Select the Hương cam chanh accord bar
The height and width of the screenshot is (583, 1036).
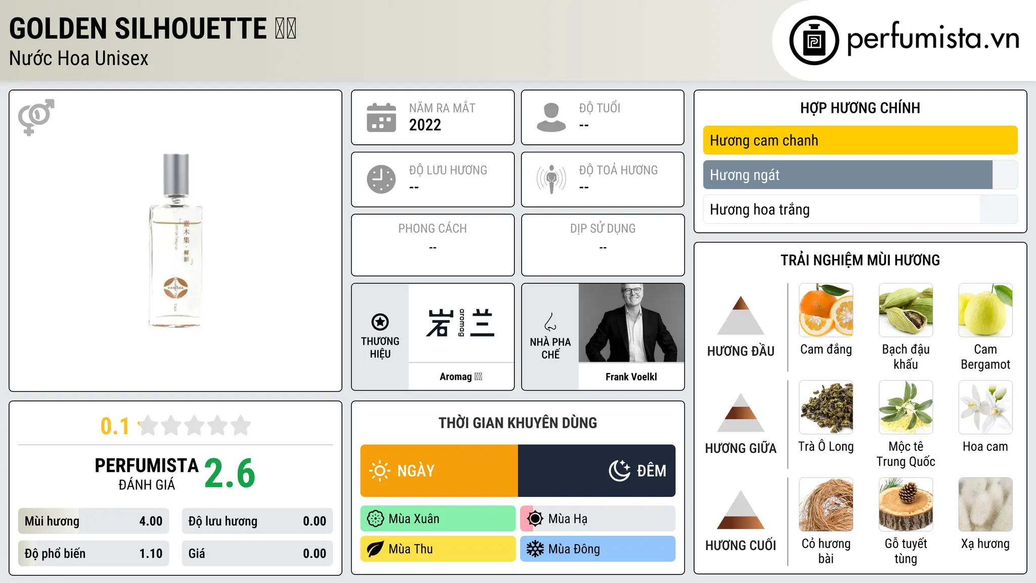coord(860,140)
